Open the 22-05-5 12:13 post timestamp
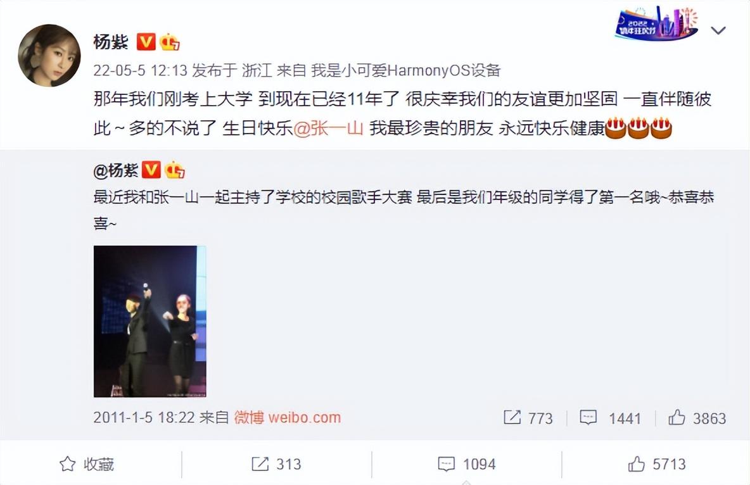This screenshot has height=485, width=750. pyautogui.click(x=140, y=70)
